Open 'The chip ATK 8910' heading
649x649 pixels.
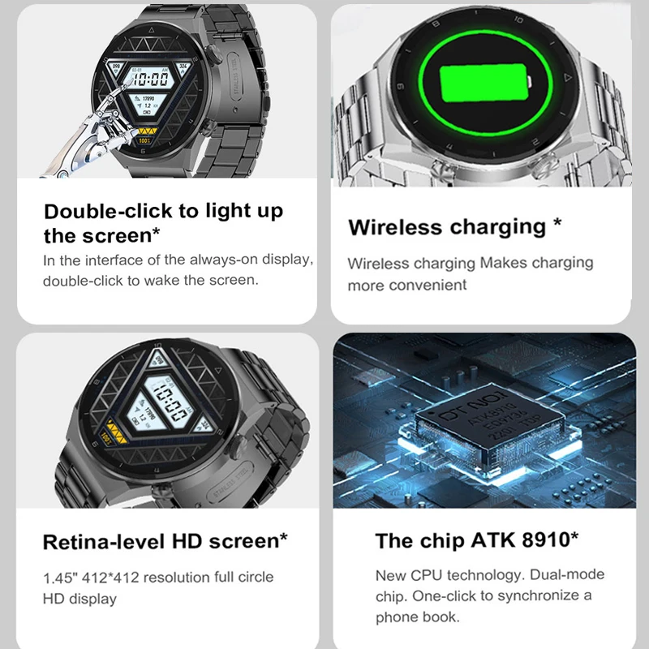tap(476, 540)
